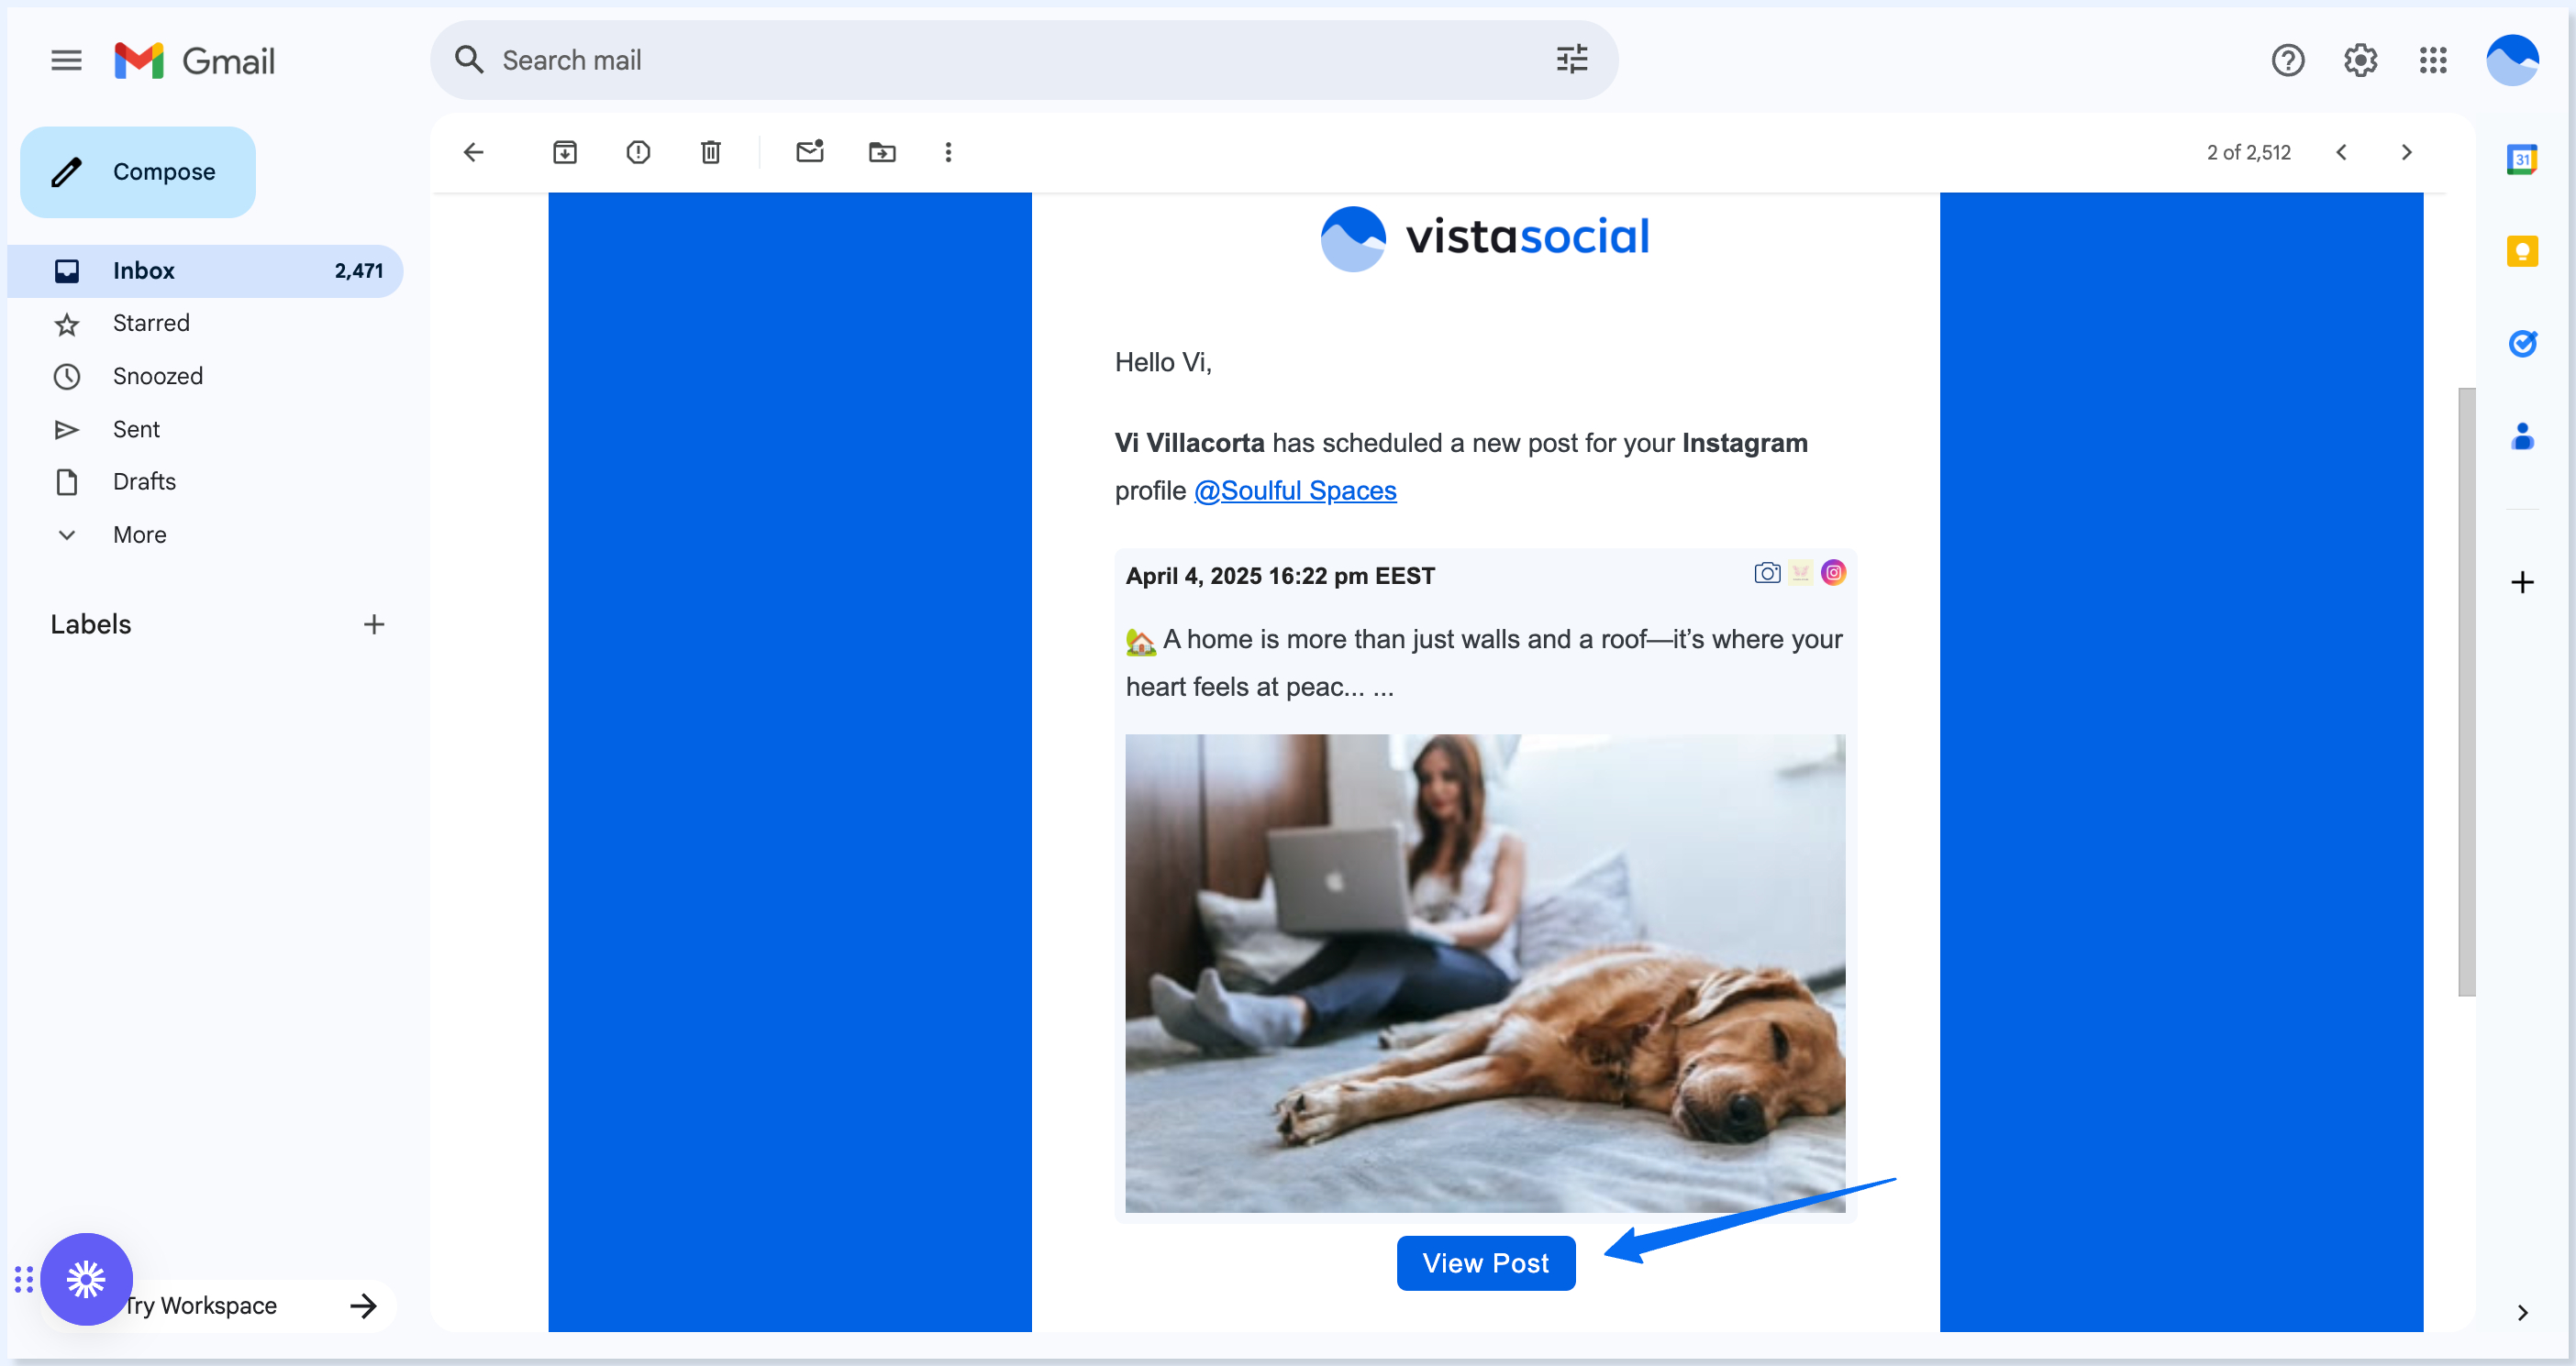Open Settings gear icon
Viewport: 2576px width, 1366px height.
pos(2360,60)
